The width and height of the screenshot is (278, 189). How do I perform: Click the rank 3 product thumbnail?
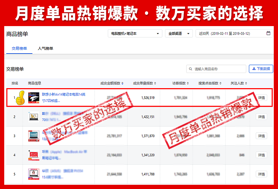pos(34,136)
